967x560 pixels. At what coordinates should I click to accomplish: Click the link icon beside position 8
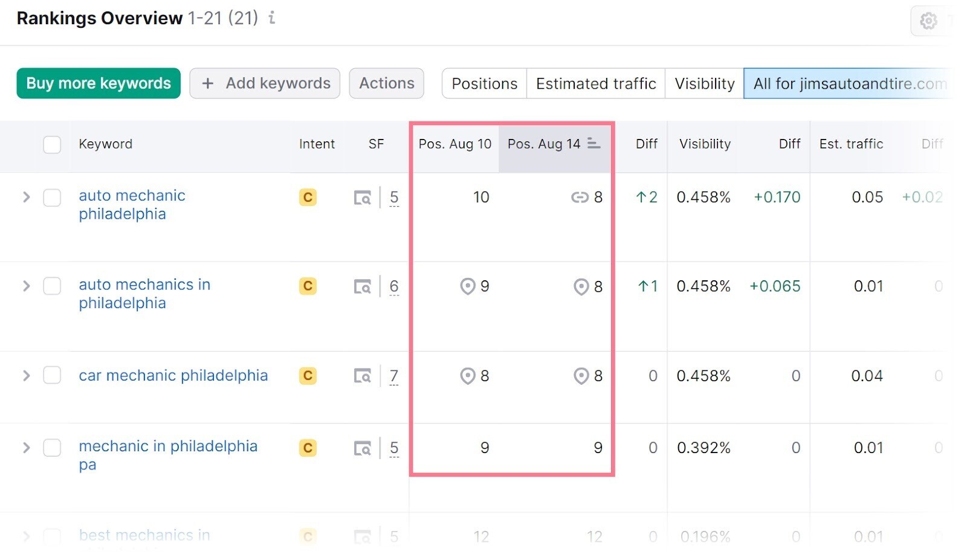tap(581, 197)
